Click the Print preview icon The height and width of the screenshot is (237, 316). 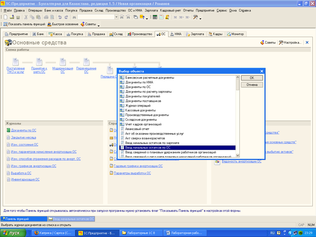[52, 17]
